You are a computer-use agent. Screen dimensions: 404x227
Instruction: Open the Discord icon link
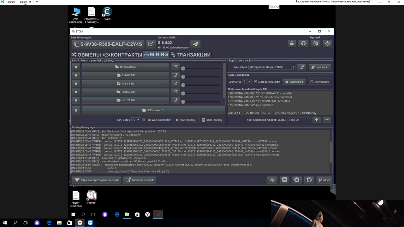coord(284,180)
